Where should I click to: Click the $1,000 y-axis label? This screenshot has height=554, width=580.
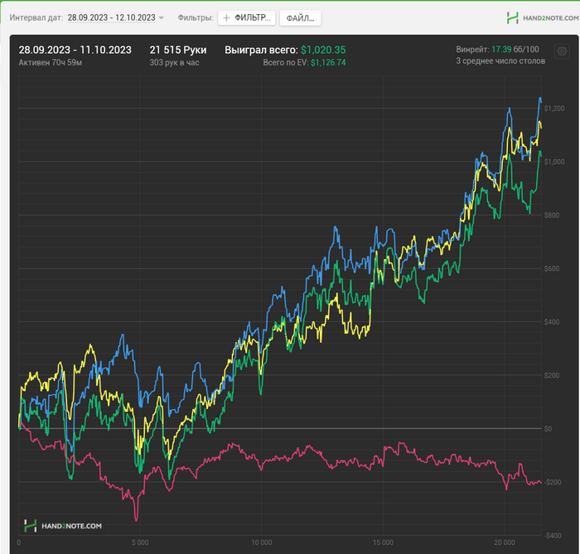(554, 161)
